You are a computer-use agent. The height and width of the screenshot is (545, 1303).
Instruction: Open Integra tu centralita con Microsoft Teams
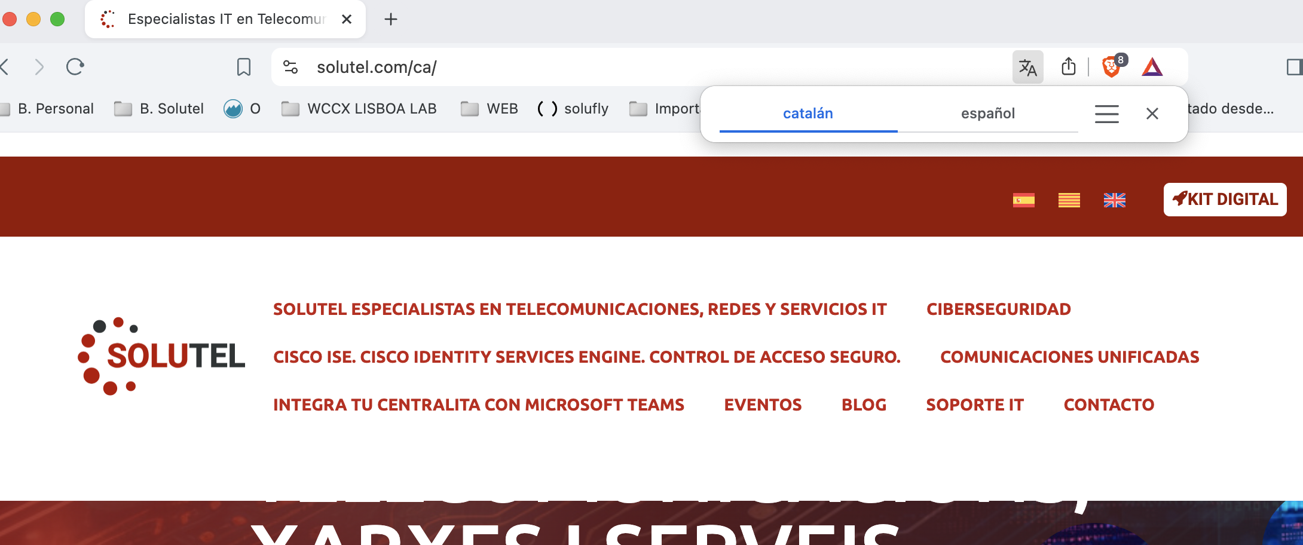coord(479,405)
